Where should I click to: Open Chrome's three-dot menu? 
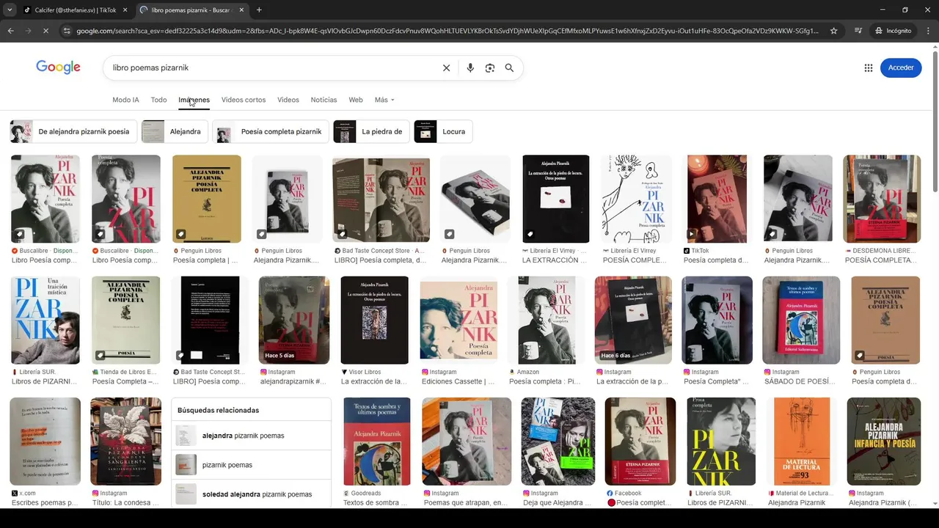tap(928, 31)
